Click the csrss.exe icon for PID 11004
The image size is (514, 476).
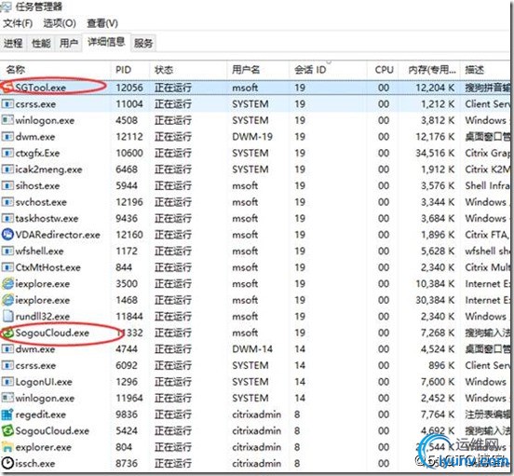click(x=7, y=104)
